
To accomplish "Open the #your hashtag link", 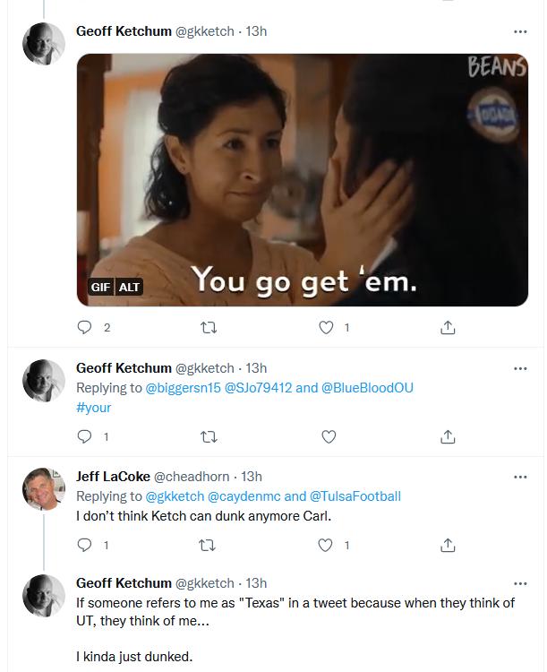I will [93, 407].
